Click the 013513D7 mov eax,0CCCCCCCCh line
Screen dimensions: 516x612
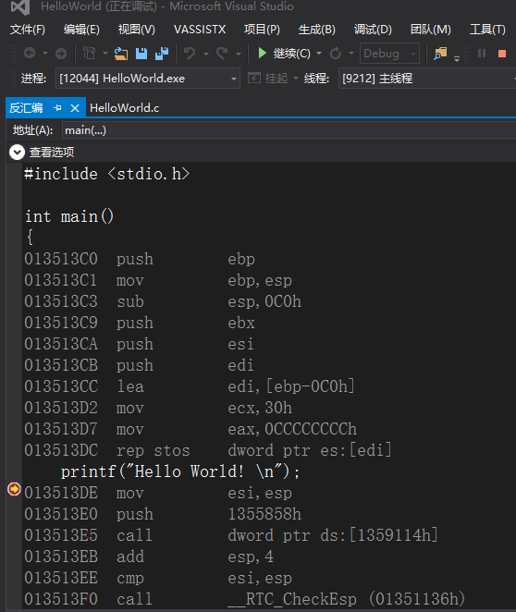pos(190,429)
